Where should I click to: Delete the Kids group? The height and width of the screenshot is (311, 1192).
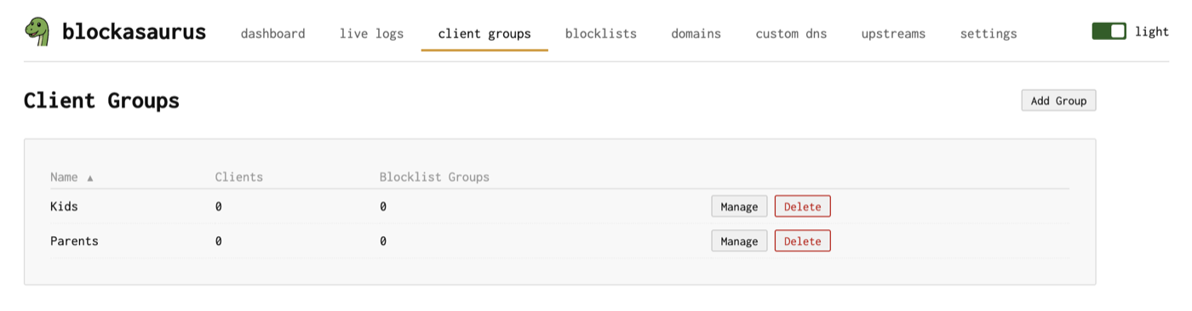point(802,206)
